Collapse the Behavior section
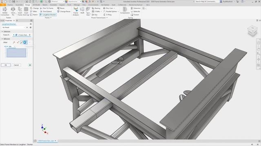The width and height of the screenshot is (261, 146). (x=2, y=39)
